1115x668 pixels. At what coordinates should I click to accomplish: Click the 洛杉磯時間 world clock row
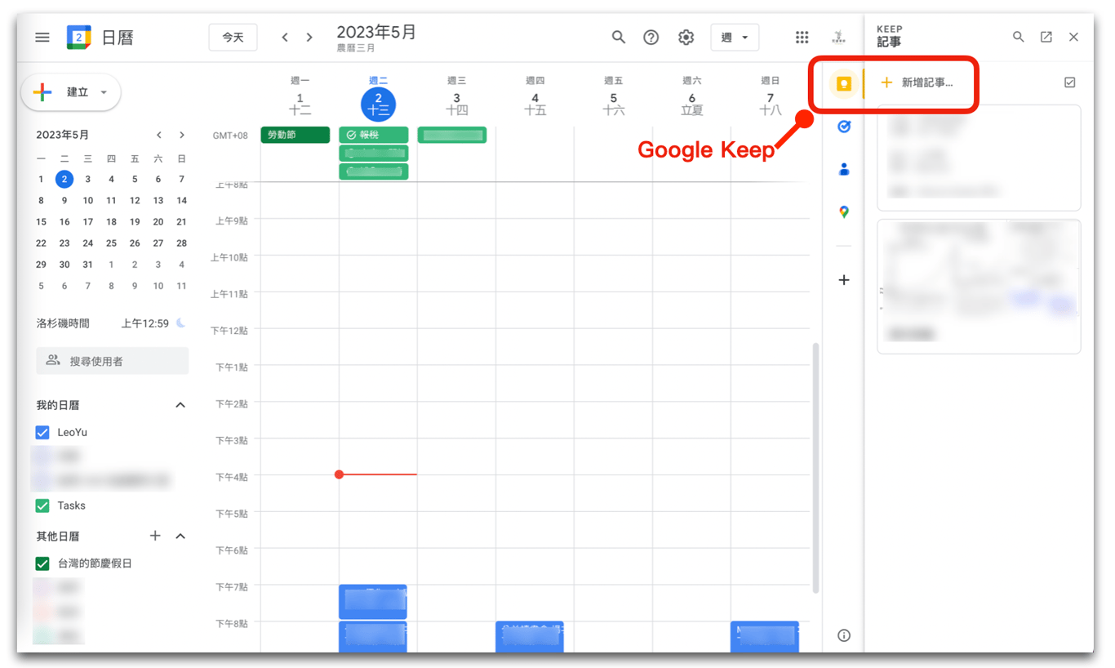point(112,323)
